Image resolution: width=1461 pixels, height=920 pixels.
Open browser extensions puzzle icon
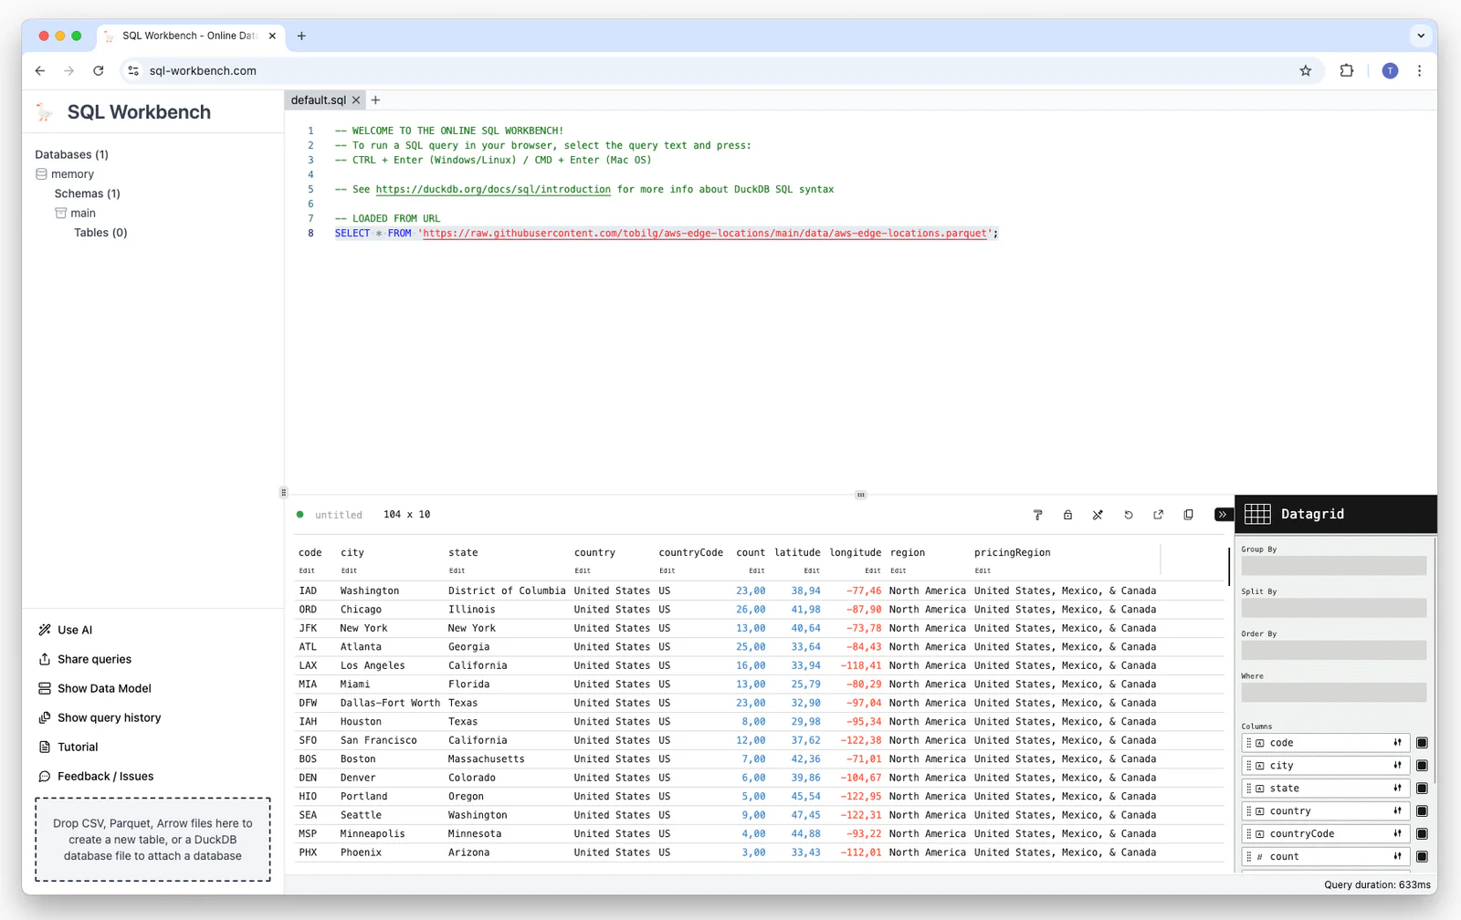(x=1347, y=70)
